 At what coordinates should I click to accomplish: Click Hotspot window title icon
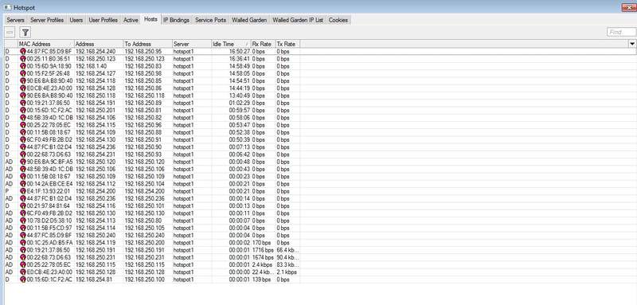coord(7,8)
